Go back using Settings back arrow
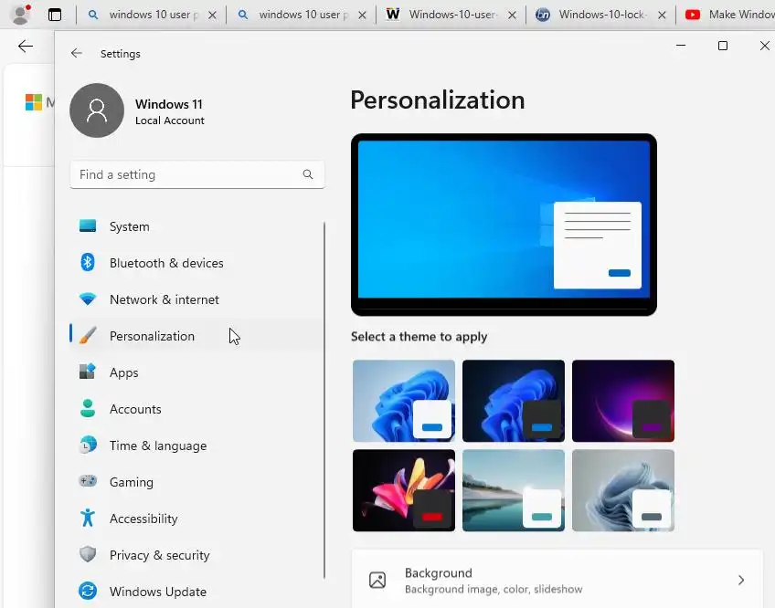 pyautogui.click(x=76, y=53)
